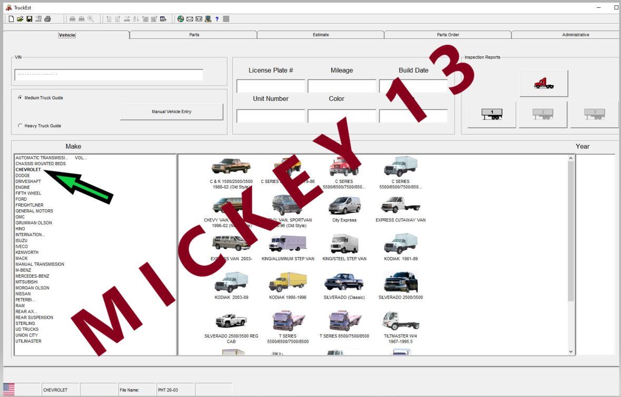The width and height of the screenshot is (621, 397).
Task: Select MERCEDES-BENZ in the Make list
Action: click(32, 276)
